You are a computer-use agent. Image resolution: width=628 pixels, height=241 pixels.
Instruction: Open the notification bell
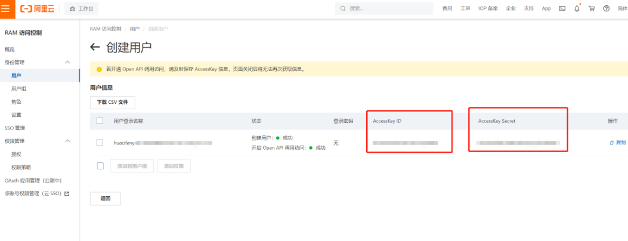click(x=577, y=9)
